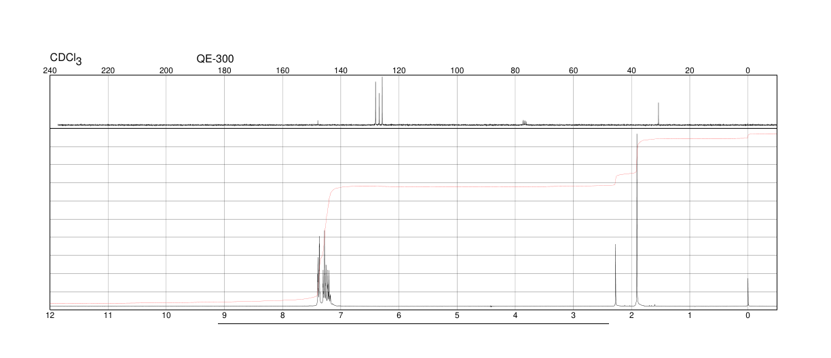The image size is (831, 358).
Task: Pick the tallest aromatic carbon peak near 126 ppm
Action: pyautogui.click(x=382, y=101)
